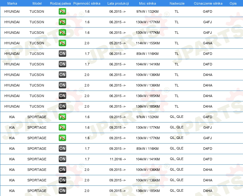Click the ON icon in Sportage 136kW/185KM row
243x196 pixels.
coord(62,191)
